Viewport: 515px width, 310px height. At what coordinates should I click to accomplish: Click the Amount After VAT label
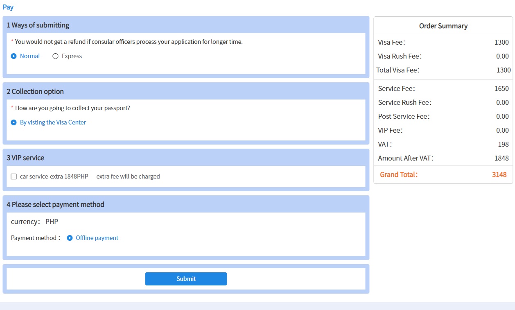(405, 158)
